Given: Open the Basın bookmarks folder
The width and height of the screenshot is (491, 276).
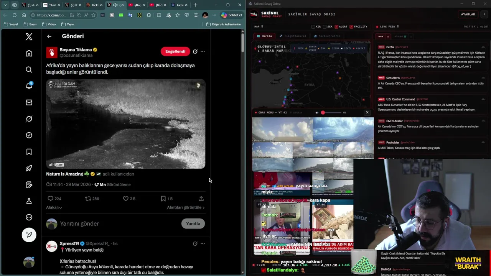Looking at the screenshot, I should tap(30, 24).
